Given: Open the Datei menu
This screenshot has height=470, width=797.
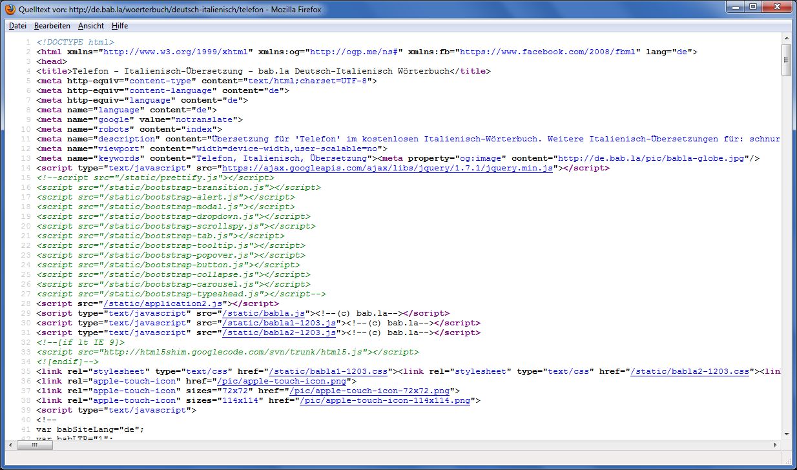Looking at the screenshot, I should point(17,26).
